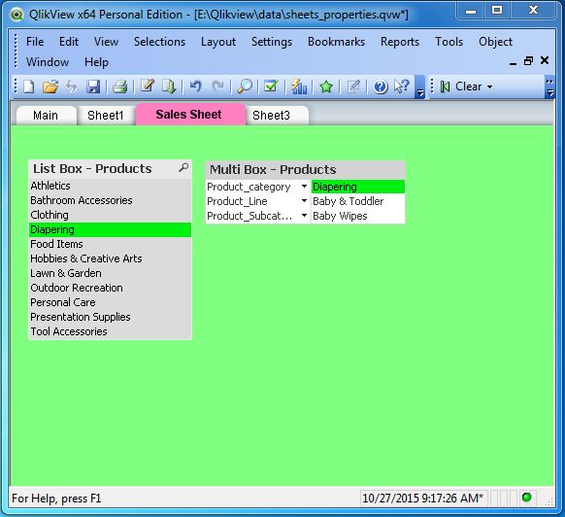Viewport: 565px width, 517px height.
Task: Click the Help Topics question icon
Action: [381, 86]
